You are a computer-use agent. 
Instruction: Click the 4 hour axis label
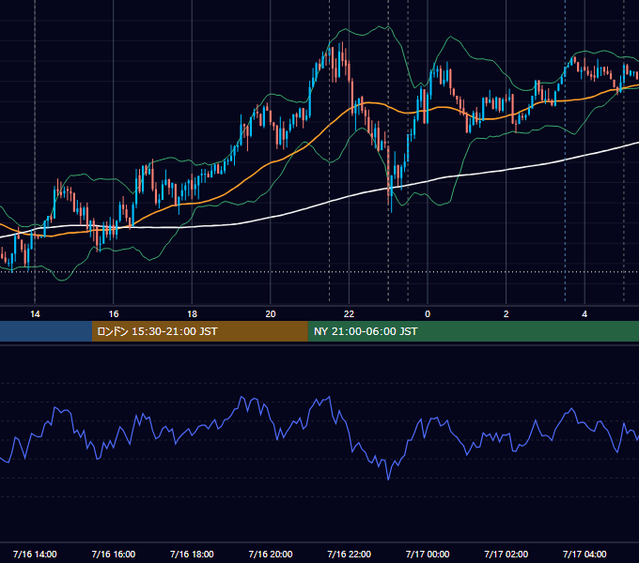coord(584,314)
